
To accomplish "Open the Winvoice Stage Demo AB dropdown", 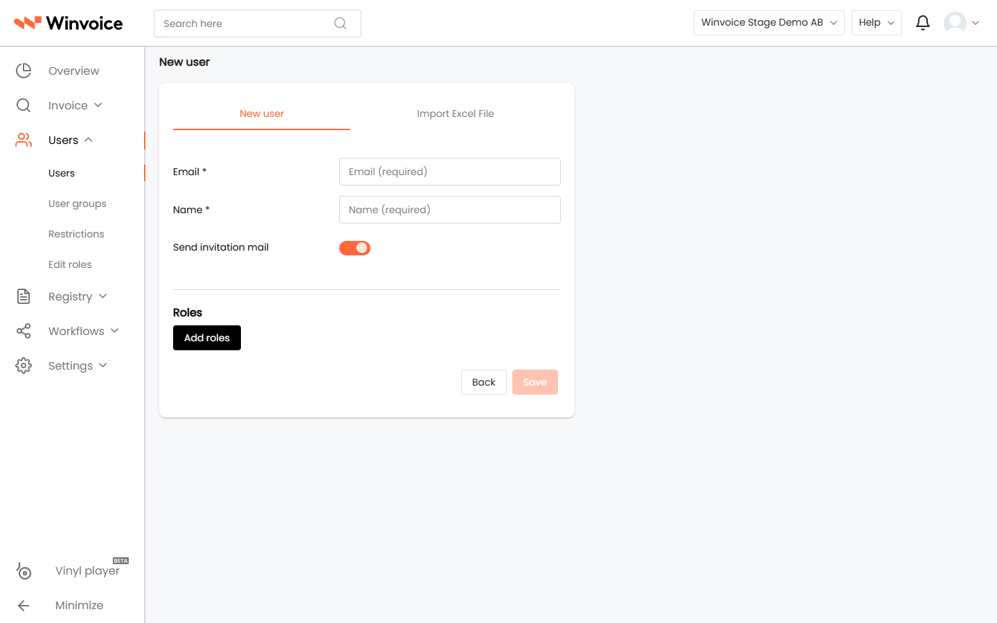I will [769, 23].
